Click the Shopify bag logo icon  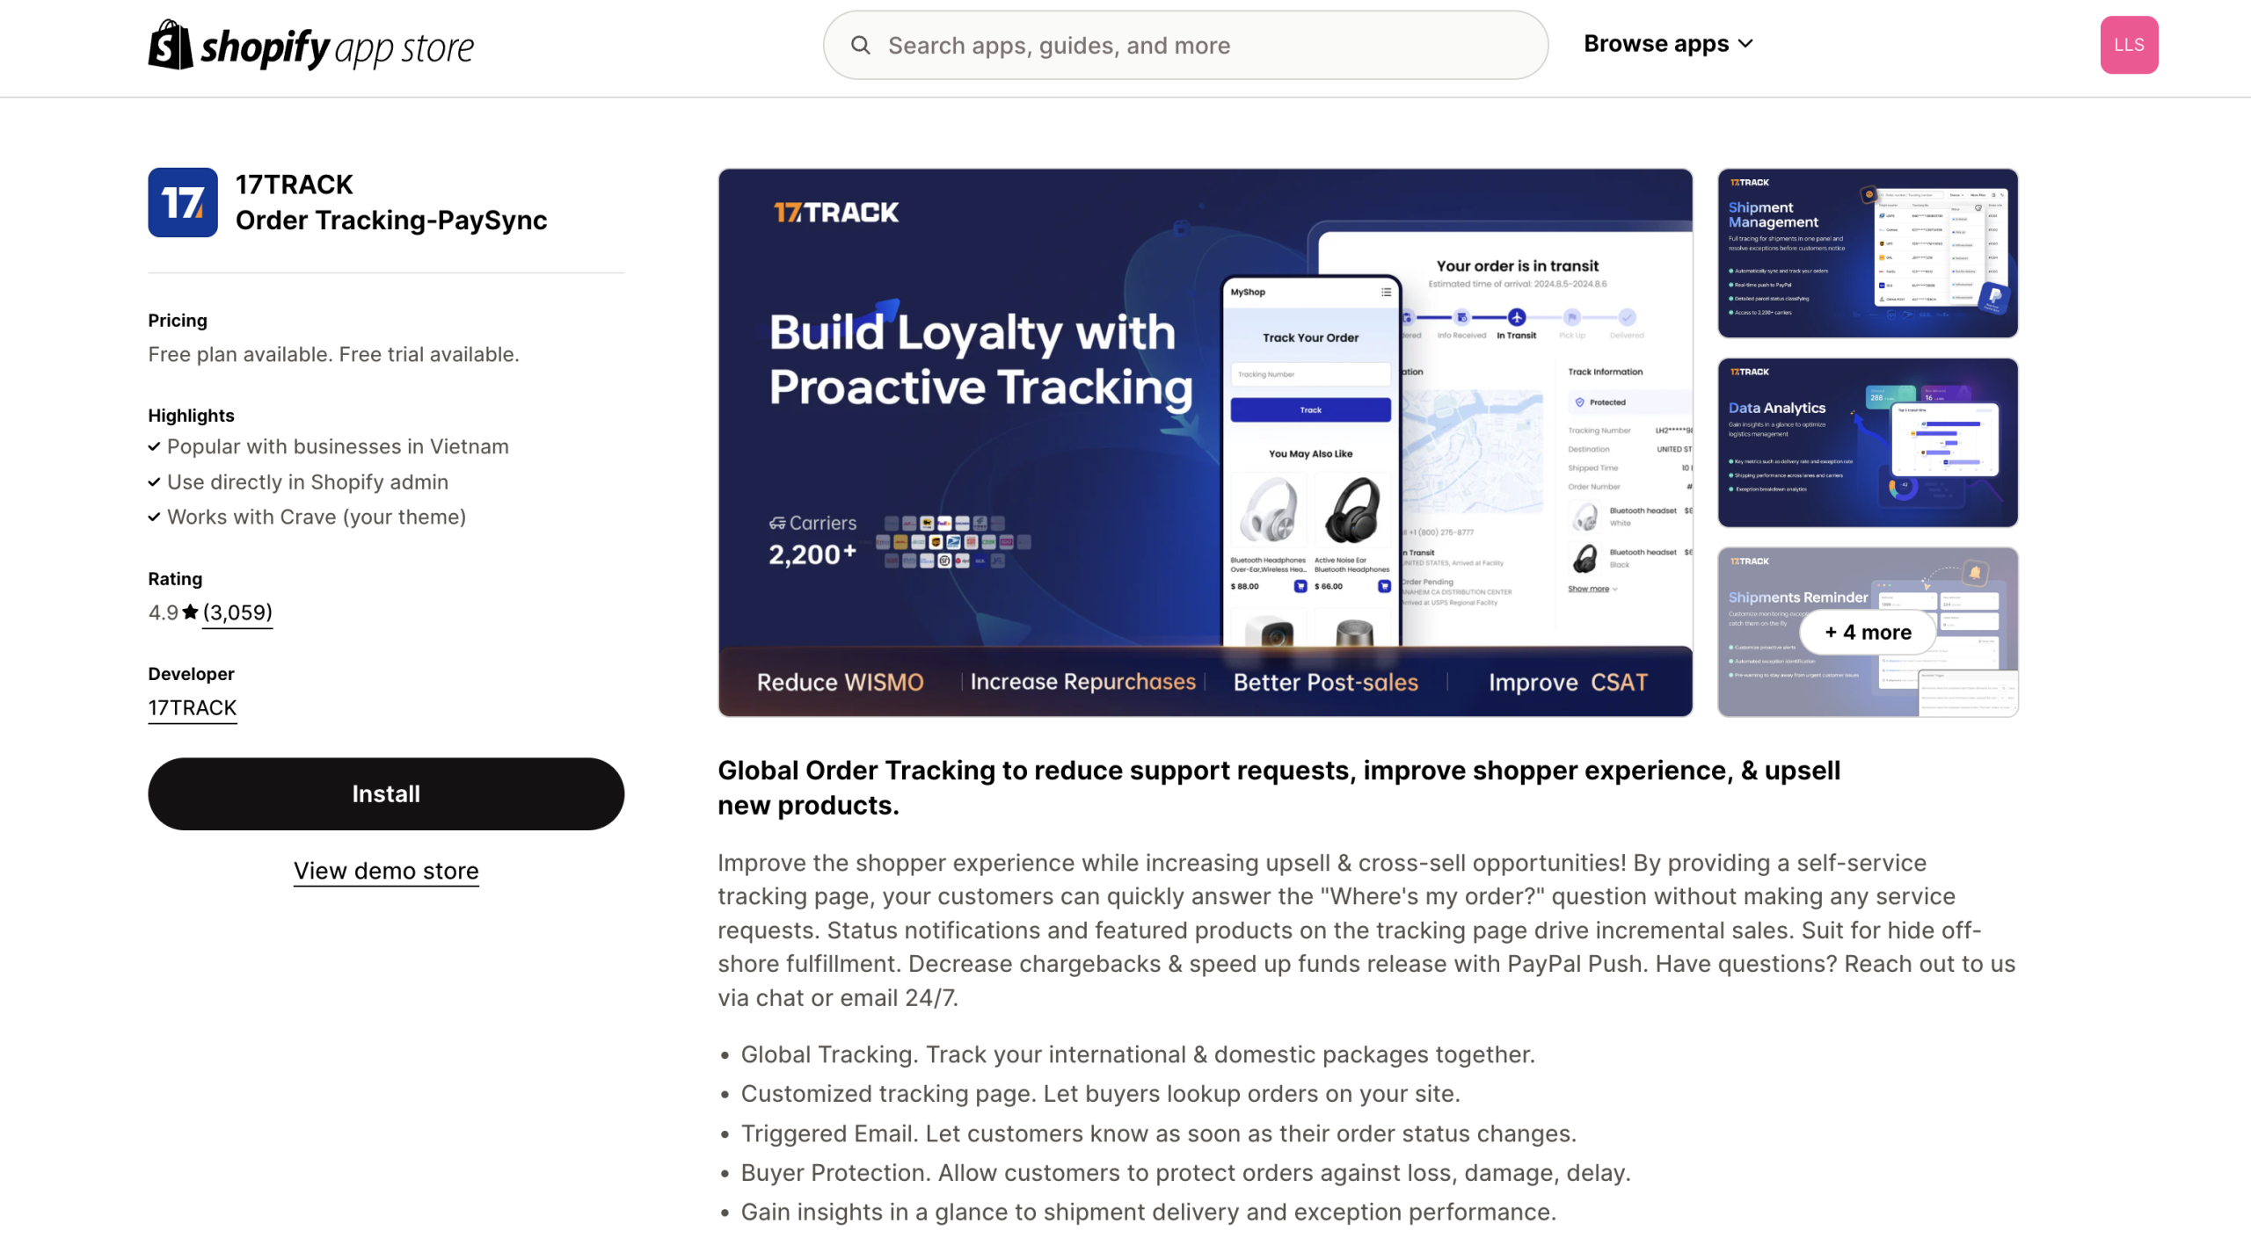(167, 45)
